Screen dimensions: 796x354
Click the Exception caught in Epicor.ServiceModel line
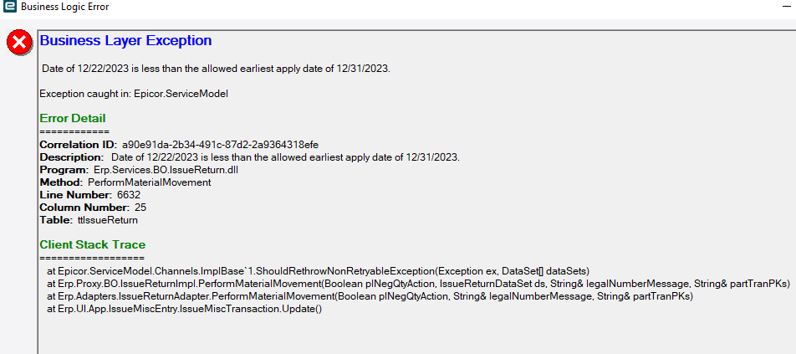click(x=134, y=94)
